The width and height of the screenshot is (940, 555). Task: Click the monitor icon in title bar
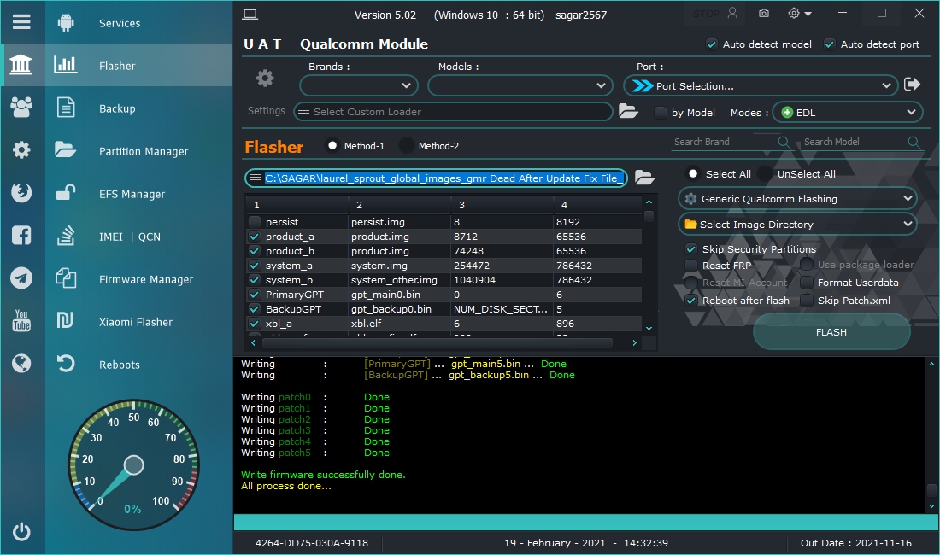pyautogui.click(x=250, y=15)
